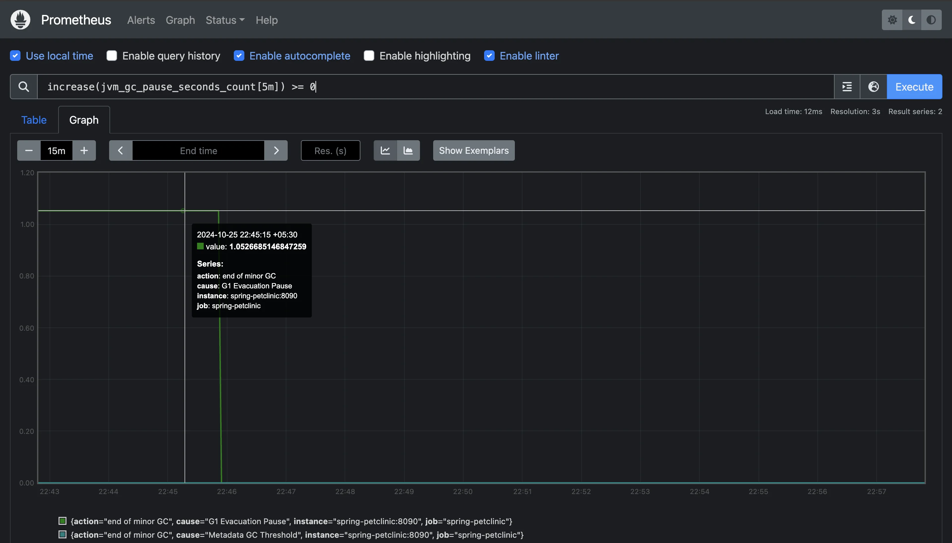
Task: Decrease range with minus button
Action: tap(29, 151)
